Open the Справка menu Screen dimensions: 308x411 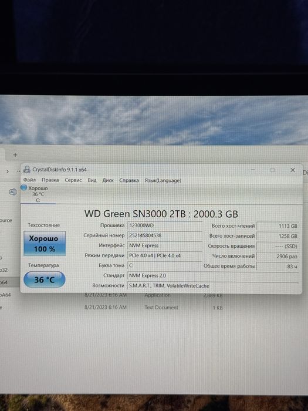[129, 180]
